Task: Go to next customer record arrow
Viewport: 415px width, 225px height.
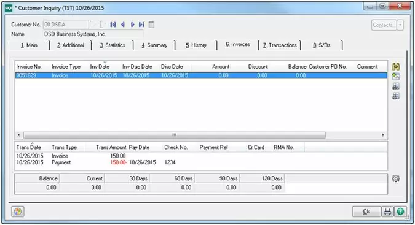Action: [133, 25]
